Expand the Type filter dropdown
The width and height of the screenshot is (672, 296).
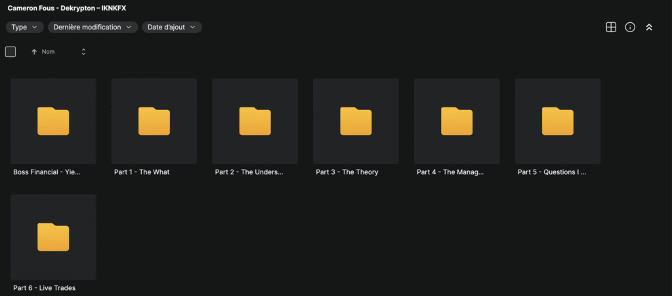[x=25, y=27]
